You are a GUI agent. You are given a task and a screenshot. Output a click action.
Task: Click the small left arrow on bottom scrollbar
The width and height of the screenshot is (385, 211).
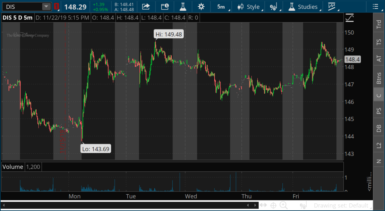[x=248, y=205]
